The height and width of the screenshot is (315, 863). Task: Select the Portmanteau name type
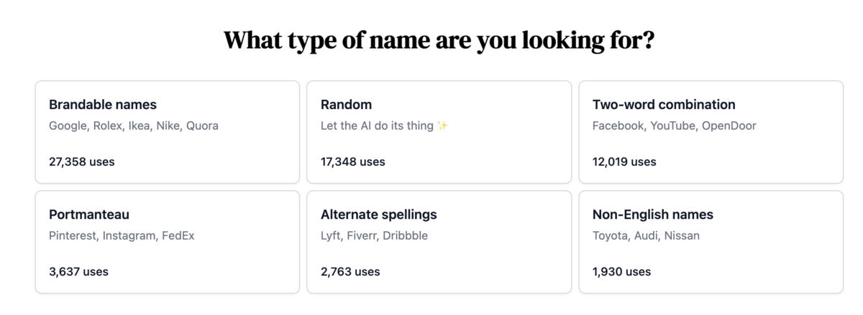167,242
